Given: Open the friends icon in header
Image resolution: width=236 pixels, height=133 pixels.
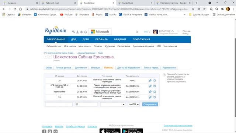Looking at the screenshot, I should pyautogui.click(x=77, y=32).
